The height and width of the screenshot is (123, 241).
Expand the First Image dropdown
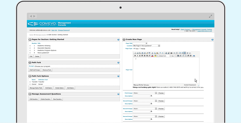click(x=156, y=93)
